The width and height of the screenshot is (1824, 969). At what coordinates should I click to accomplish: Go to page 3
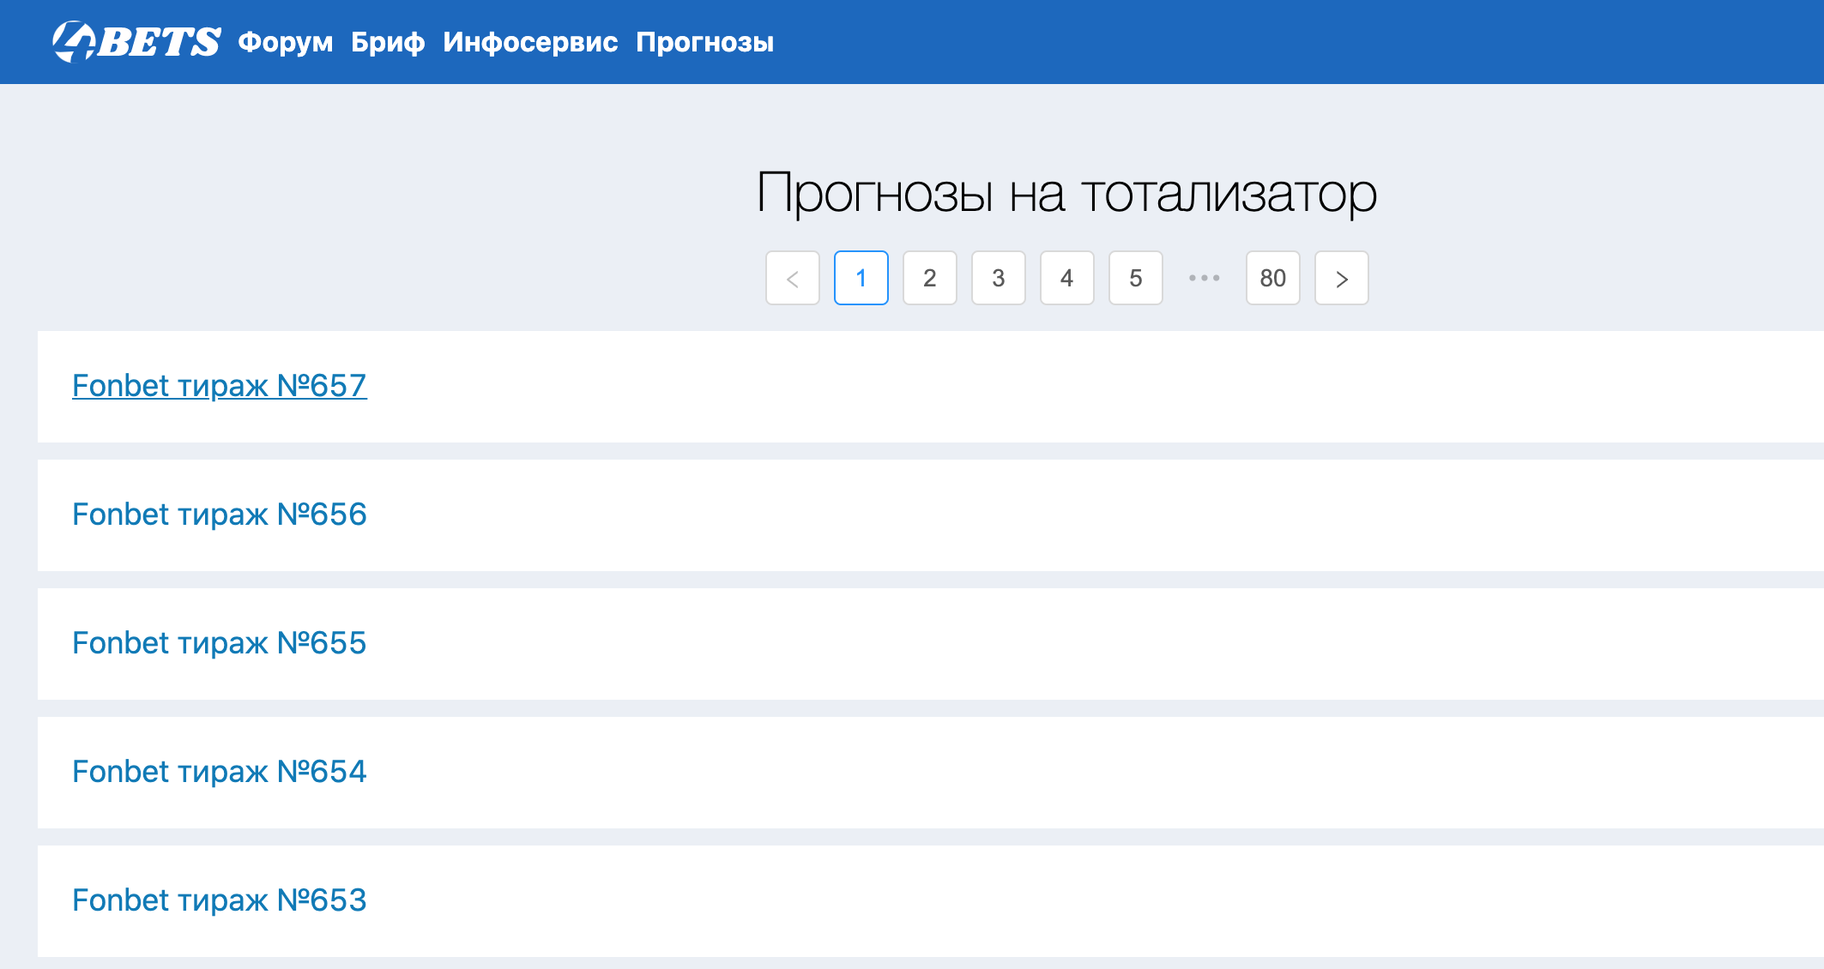point(999,278)
